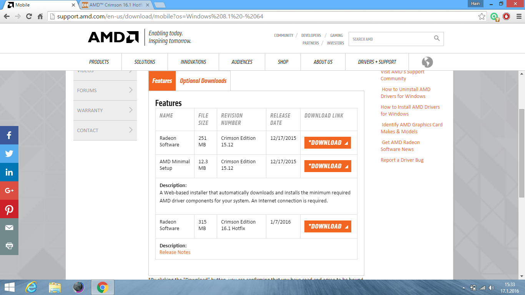Expand the WARRANTY sidebar item
The width and height of the screenshot is (525, 295).
[x=105, y=110]
